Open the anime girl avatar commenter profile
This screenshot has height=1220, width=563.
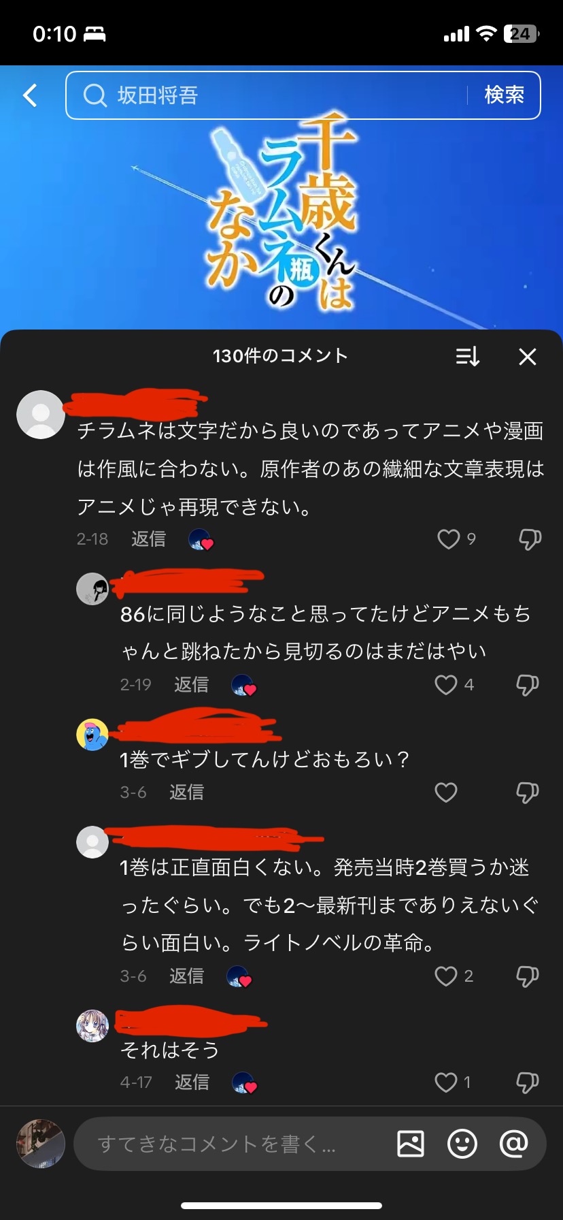tap(92, 1026)
